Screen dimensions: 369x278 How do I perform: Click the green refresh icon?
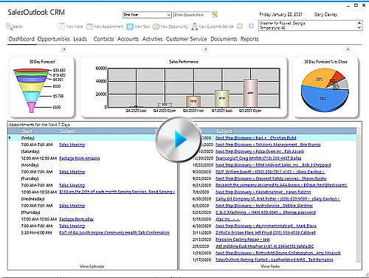[240, 27]
